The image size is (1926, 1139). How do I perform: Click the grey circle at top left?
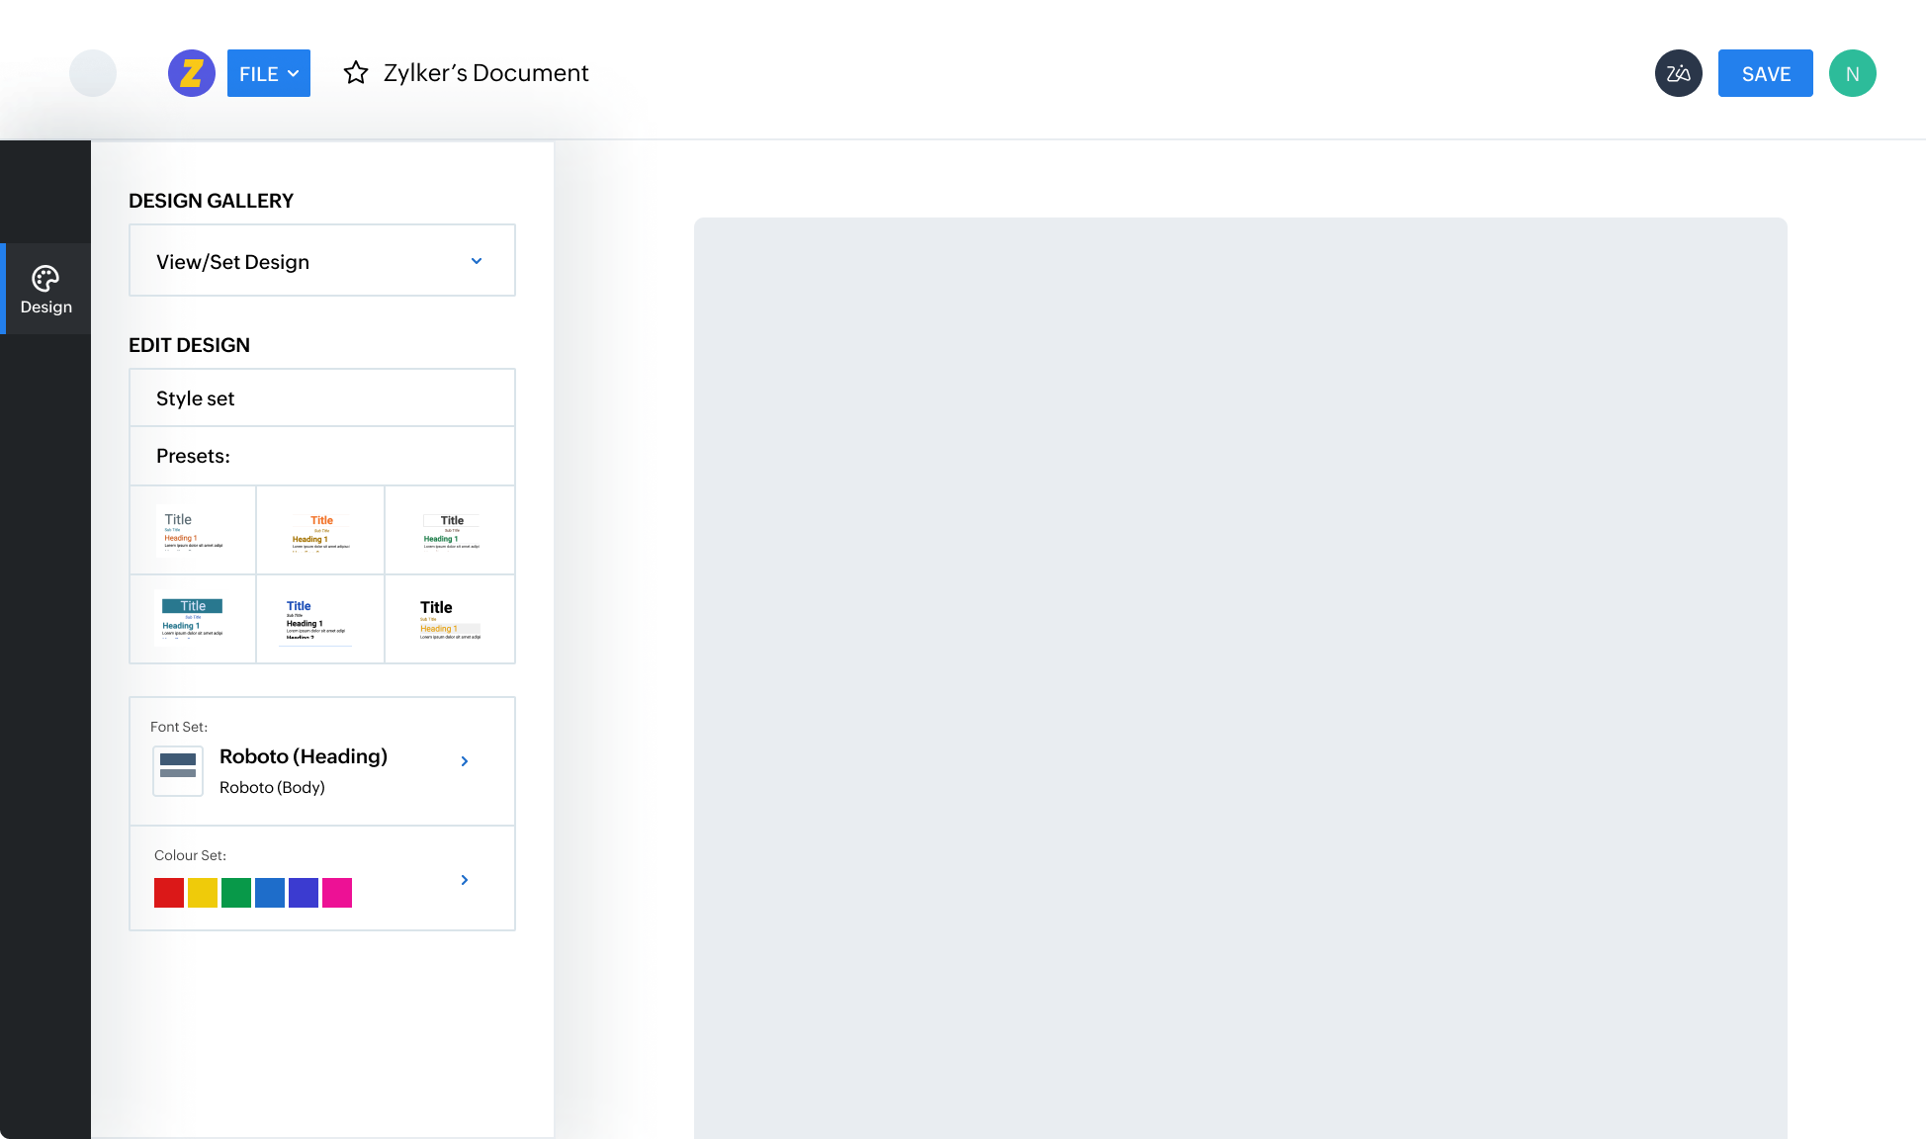93,73
